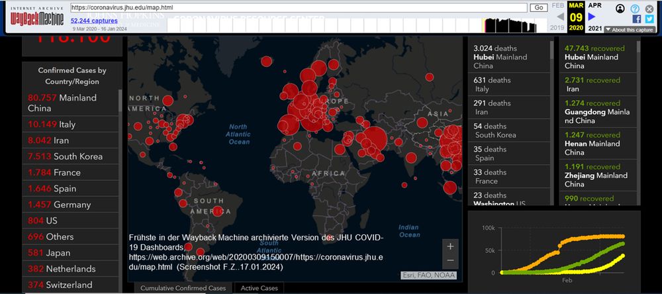The height and width of the screenshot is (294, 662).
Task: Click the Esri, FAO, NOAA attribution
Action: 428,275
